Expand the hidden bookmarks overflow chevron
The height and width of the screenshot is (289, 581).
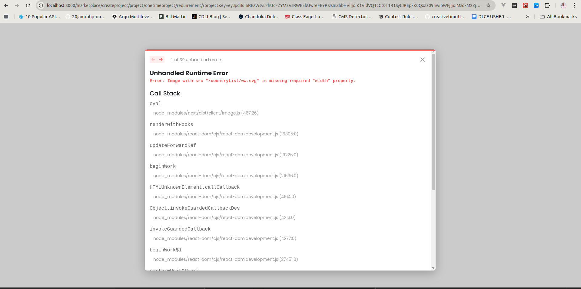[x=527, y=17]
